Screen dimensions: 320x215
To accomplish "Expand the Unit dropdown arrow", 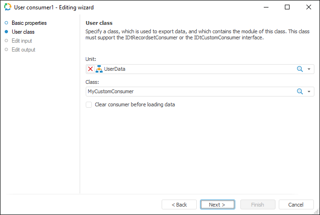I will coord(309,69).
